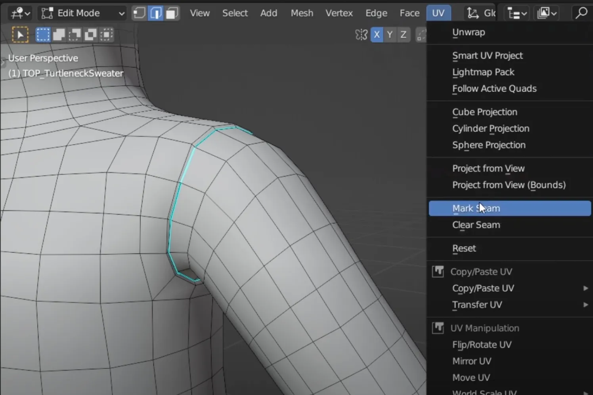Open the Face menu
This screenshot has height=395, width=593.
(409, 13)
